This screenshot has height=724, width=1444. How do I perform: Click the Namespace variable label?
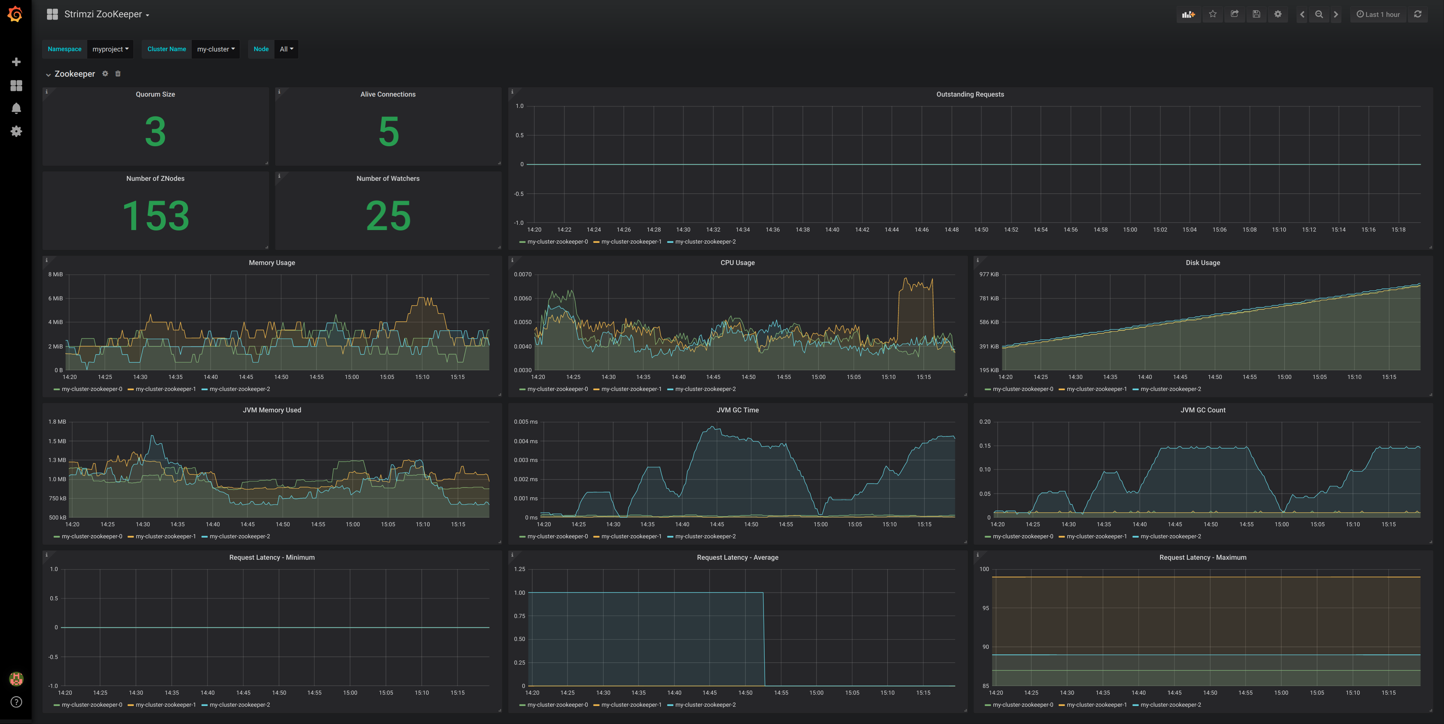click(x=64, y=49)
